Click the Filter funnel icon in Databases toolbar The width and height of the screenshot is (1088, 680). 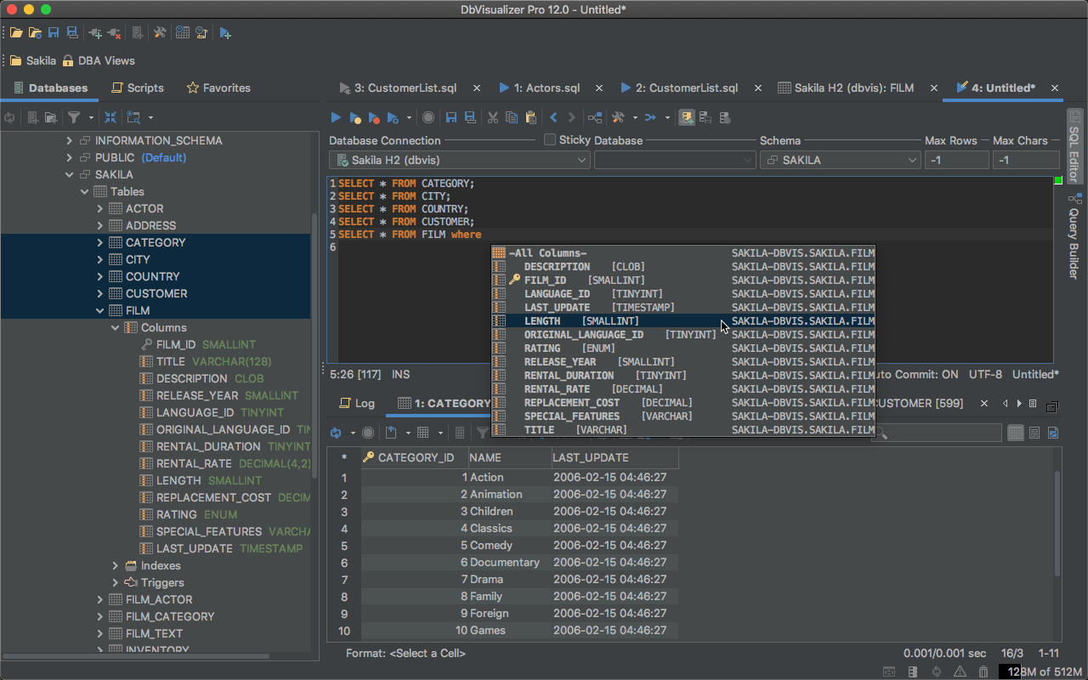74,117
